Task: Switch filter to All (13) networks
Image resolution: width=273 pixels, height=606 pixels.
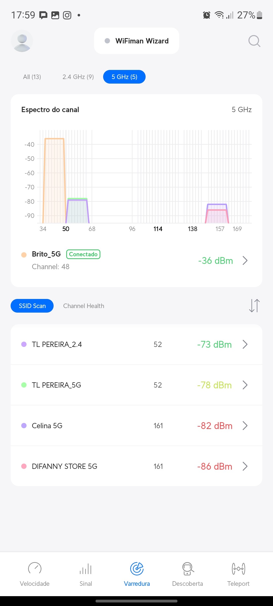Action: click(x=32, y=77)
